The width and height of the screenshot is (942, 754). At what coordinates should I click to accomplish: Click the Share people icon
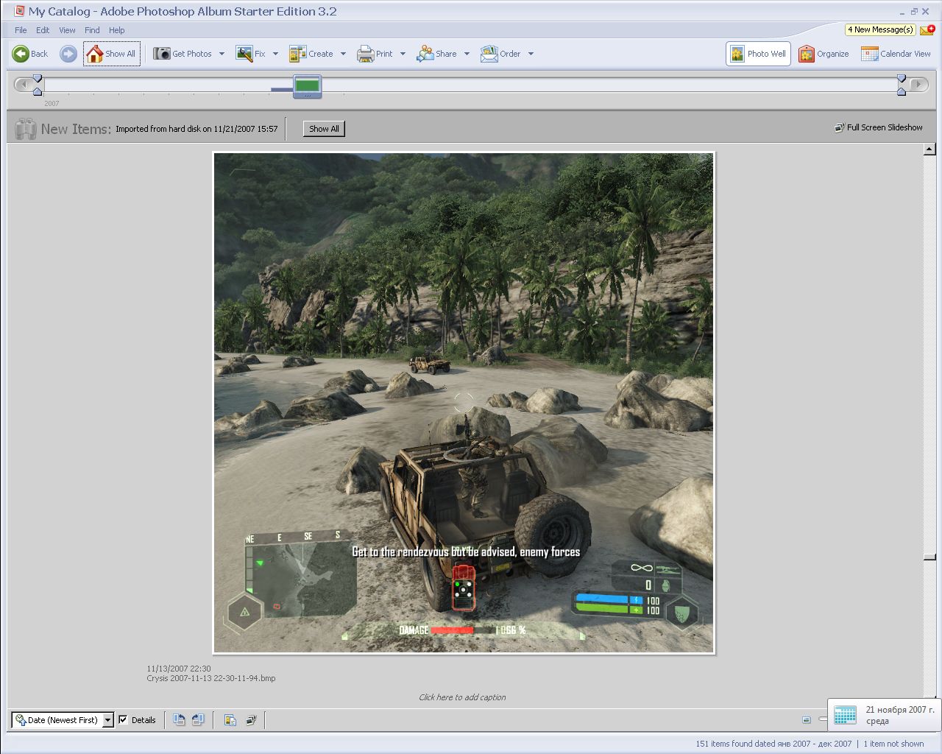point(425,54)
